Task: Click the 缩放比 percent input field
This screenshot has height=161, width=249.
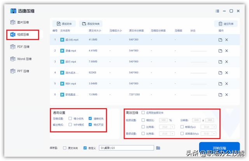Action: click(163, 120)
